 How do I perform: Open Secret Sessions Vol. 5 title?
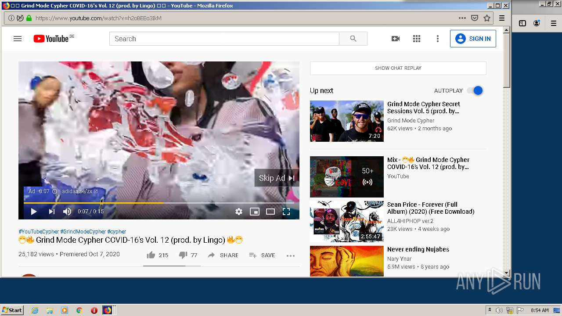424,108
